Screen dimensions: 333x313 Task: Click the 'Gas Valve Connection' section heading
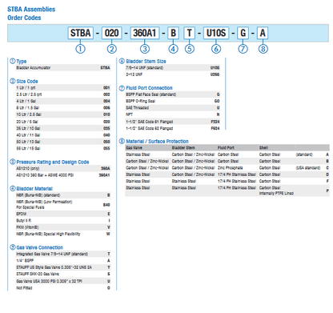[40, 247]
